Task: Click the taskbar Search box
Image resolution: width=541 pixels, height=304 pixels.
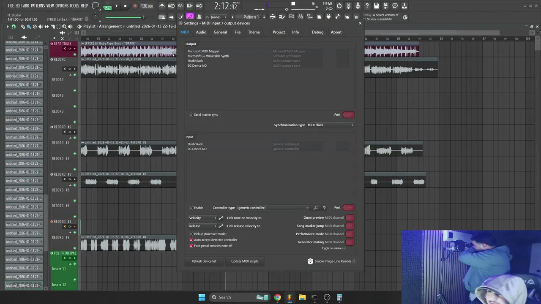Action: 240,297
